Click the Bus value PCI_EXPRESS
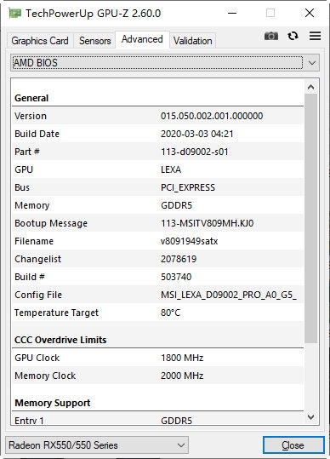 pyautogui.click(x=188, y=187)
